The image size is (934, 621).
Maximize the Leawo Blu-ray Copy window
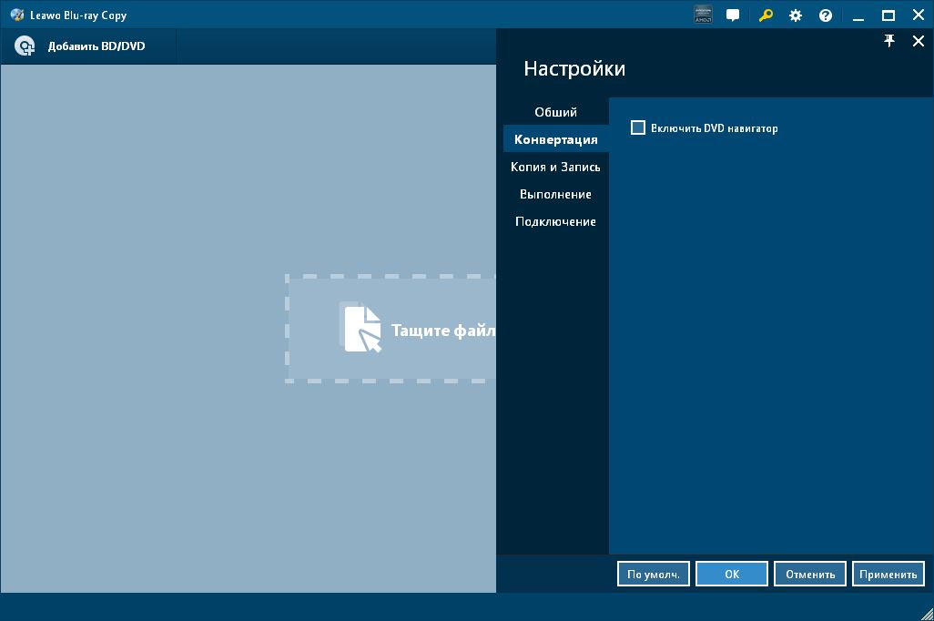[x=888, y=15]
